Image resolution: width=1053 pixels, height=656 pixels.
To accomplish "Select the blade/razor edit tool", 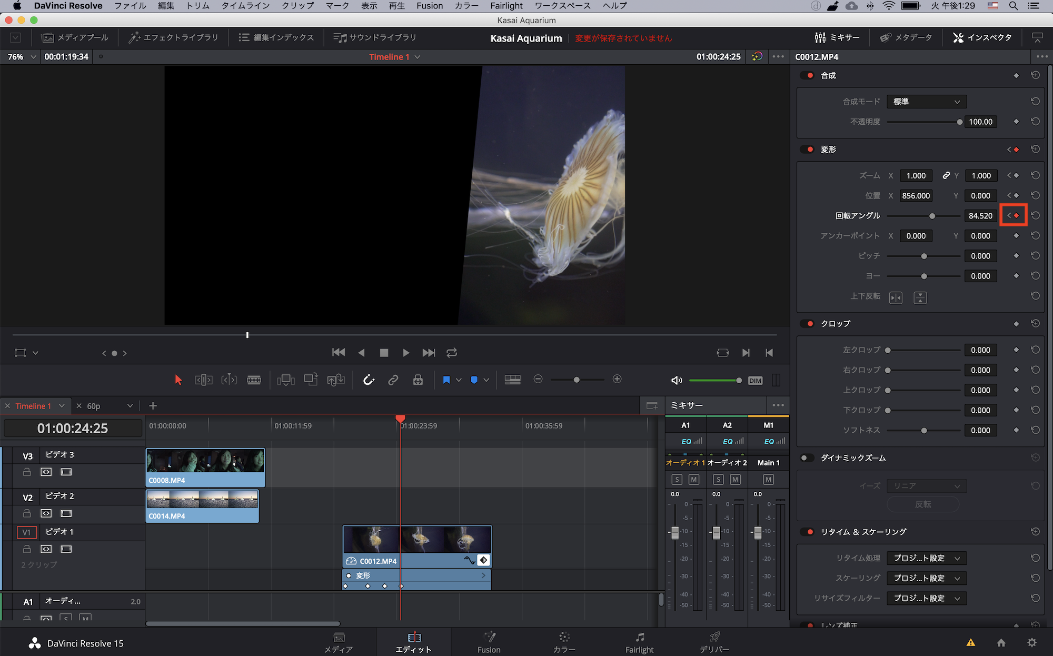I will pyautogui.click(x=254, y=380).
